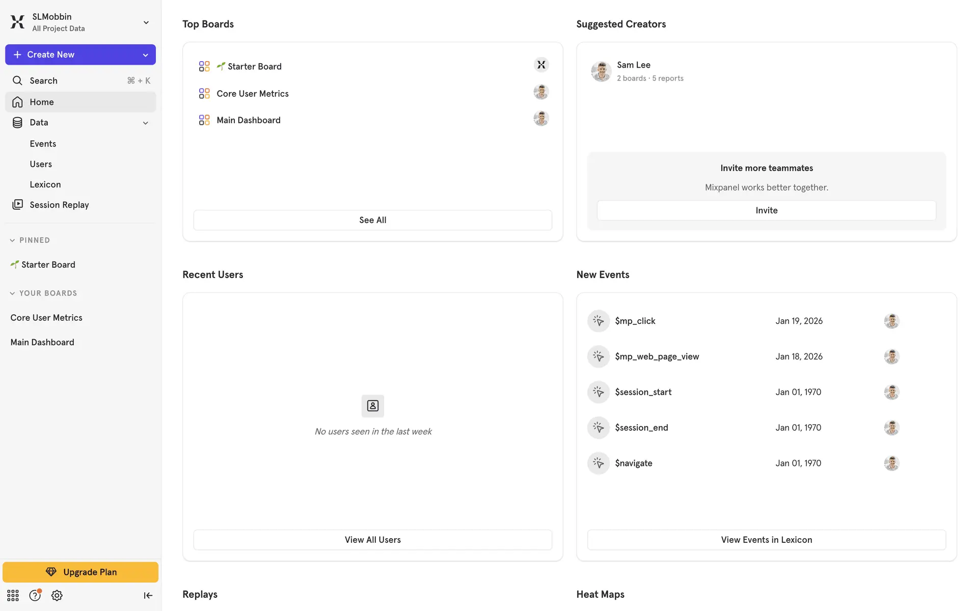The width and height of the screenshot is (978, 611).
Task: Go to Lexicon in the sidebar
Action: click(45, 184)
